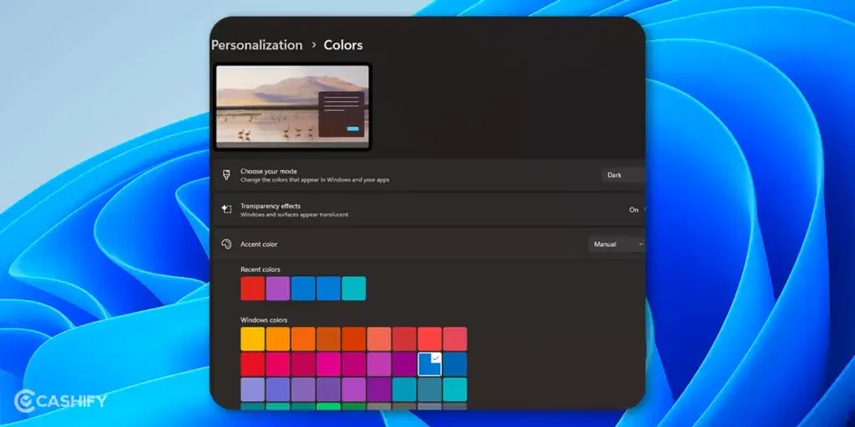Choose the salmon swatch in Windows colors

(379, 339)
